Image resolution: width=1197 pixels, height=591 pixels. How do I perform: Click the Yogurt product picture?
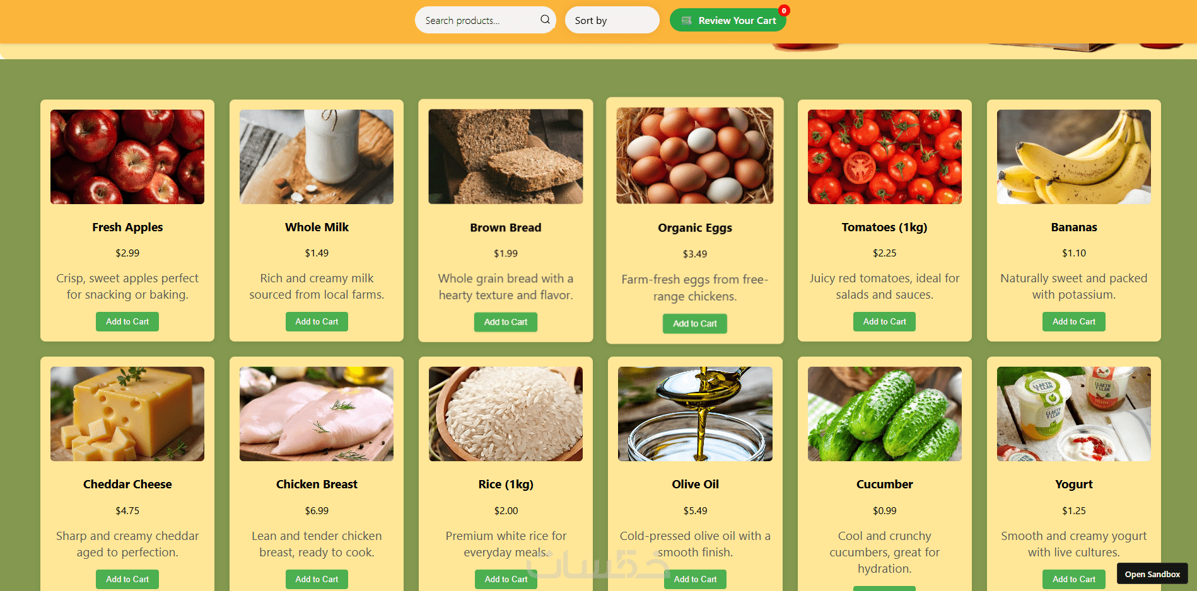pos(1074,414)
